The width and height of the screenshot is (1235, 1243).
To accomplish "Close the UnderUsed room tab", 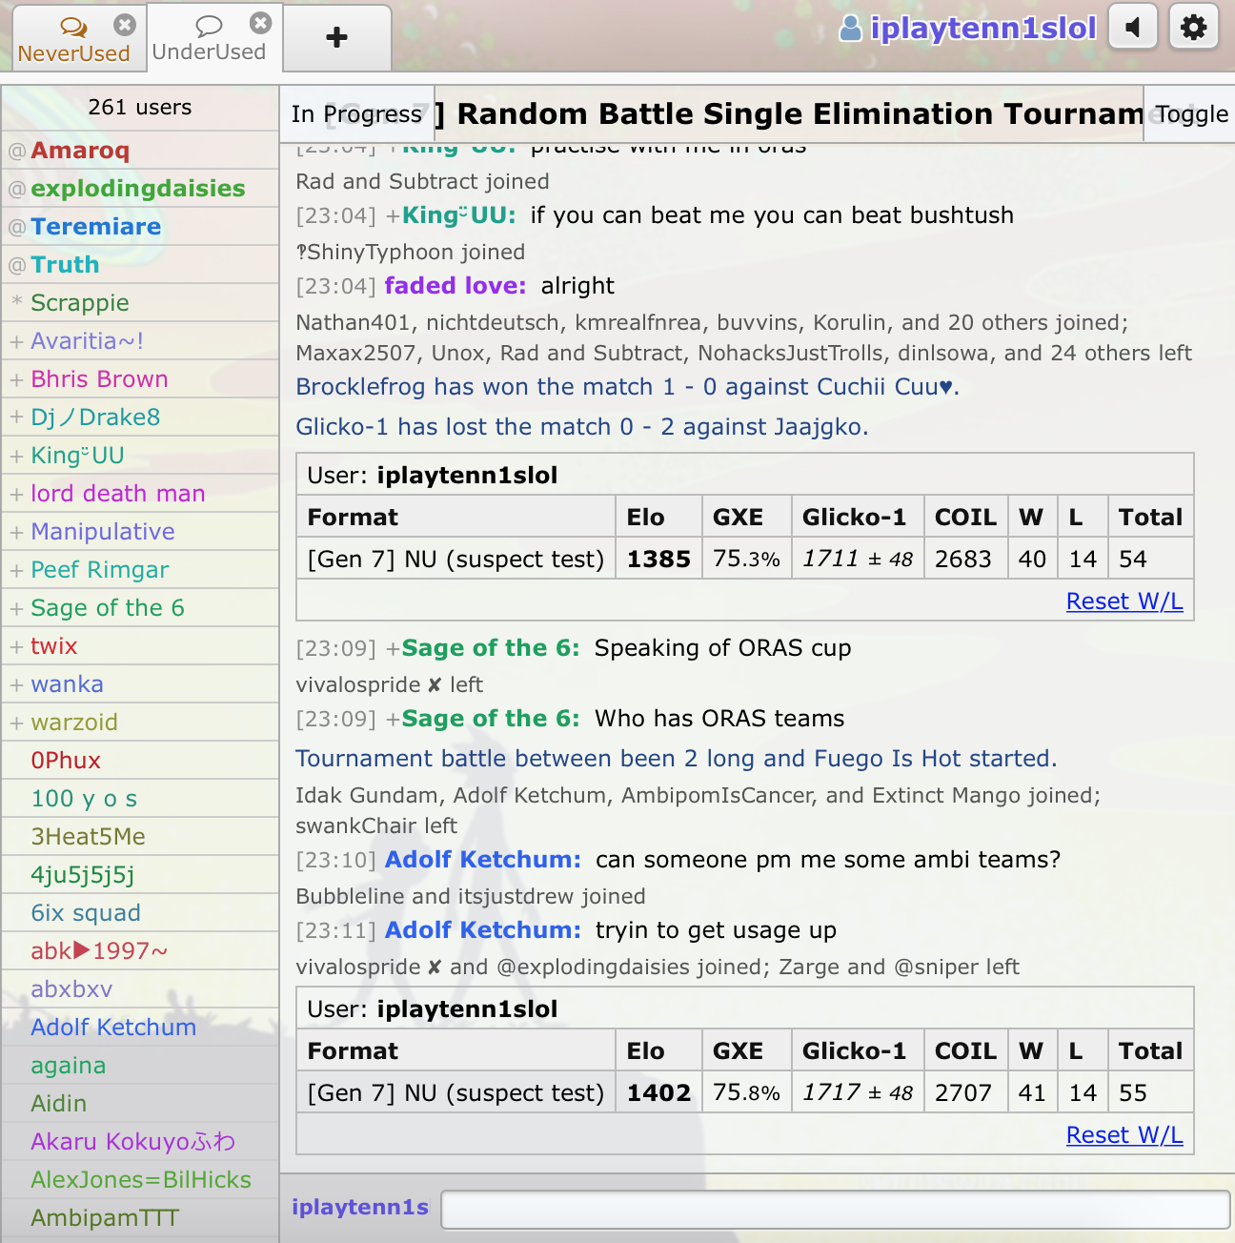I will coord(260,23).
